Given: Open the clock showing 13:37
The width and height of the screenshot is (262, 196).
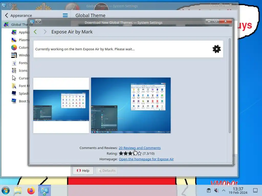Looking at the screenshot, I should pyautogui.click(x=238, y=190).
